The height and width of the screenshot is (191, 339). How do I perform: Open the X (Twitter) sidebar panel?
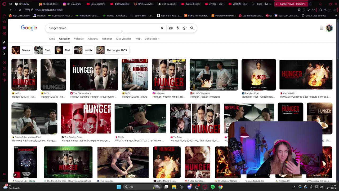4,54
